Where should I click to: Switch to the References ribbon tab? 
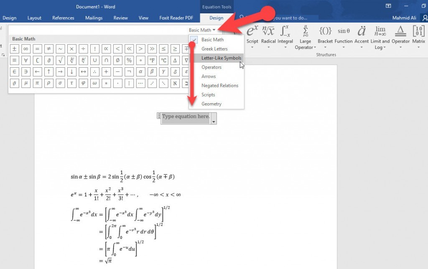pos(63,18)
